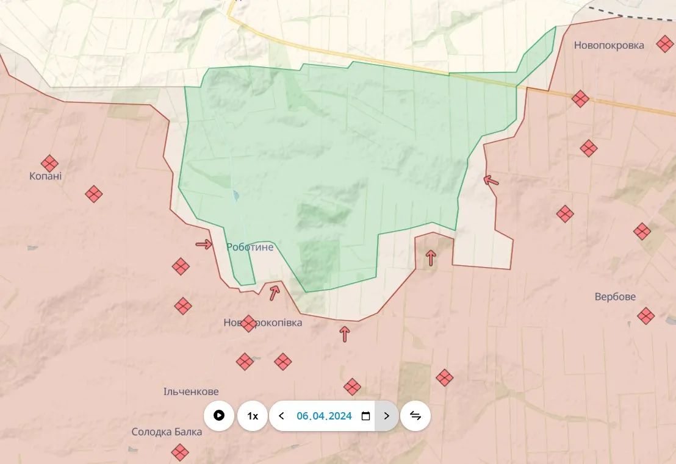Click upward attack arrow below frontline bulge
The width and height of the screenshot is (676, 464).
click(x=345, y=334)
